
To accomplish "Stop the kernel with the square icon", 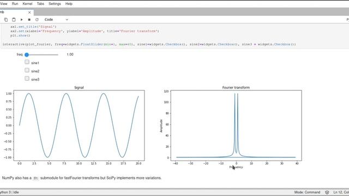I will pos(29,20).
